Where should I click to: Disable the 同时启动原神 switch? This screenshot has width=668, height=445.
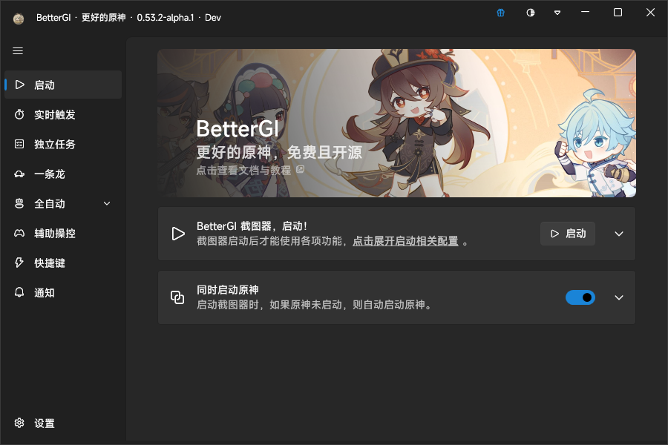pyautogui.click(x=580, y=297)
